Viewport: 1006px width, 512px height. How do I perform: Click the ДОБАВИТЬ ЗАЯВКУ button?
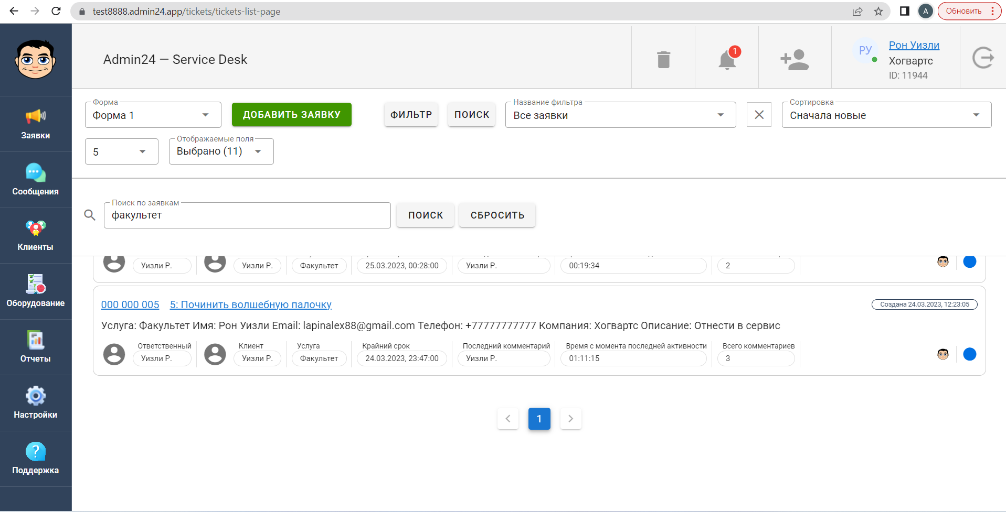[292, 114]
